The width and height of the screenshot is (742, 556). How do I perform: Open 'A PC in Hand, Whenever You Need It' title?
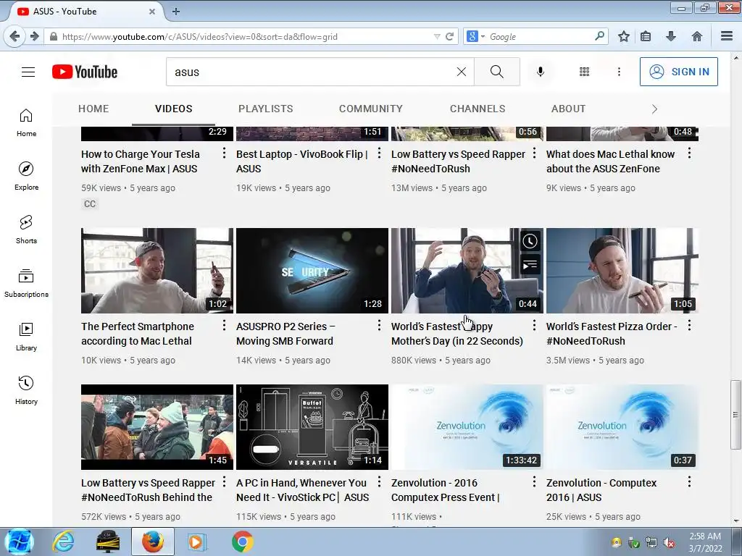point(302,490)
